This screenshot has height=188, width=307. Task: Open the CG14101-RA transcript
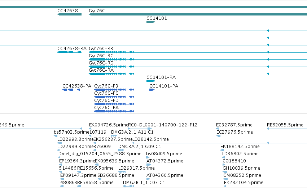[151, 81]
